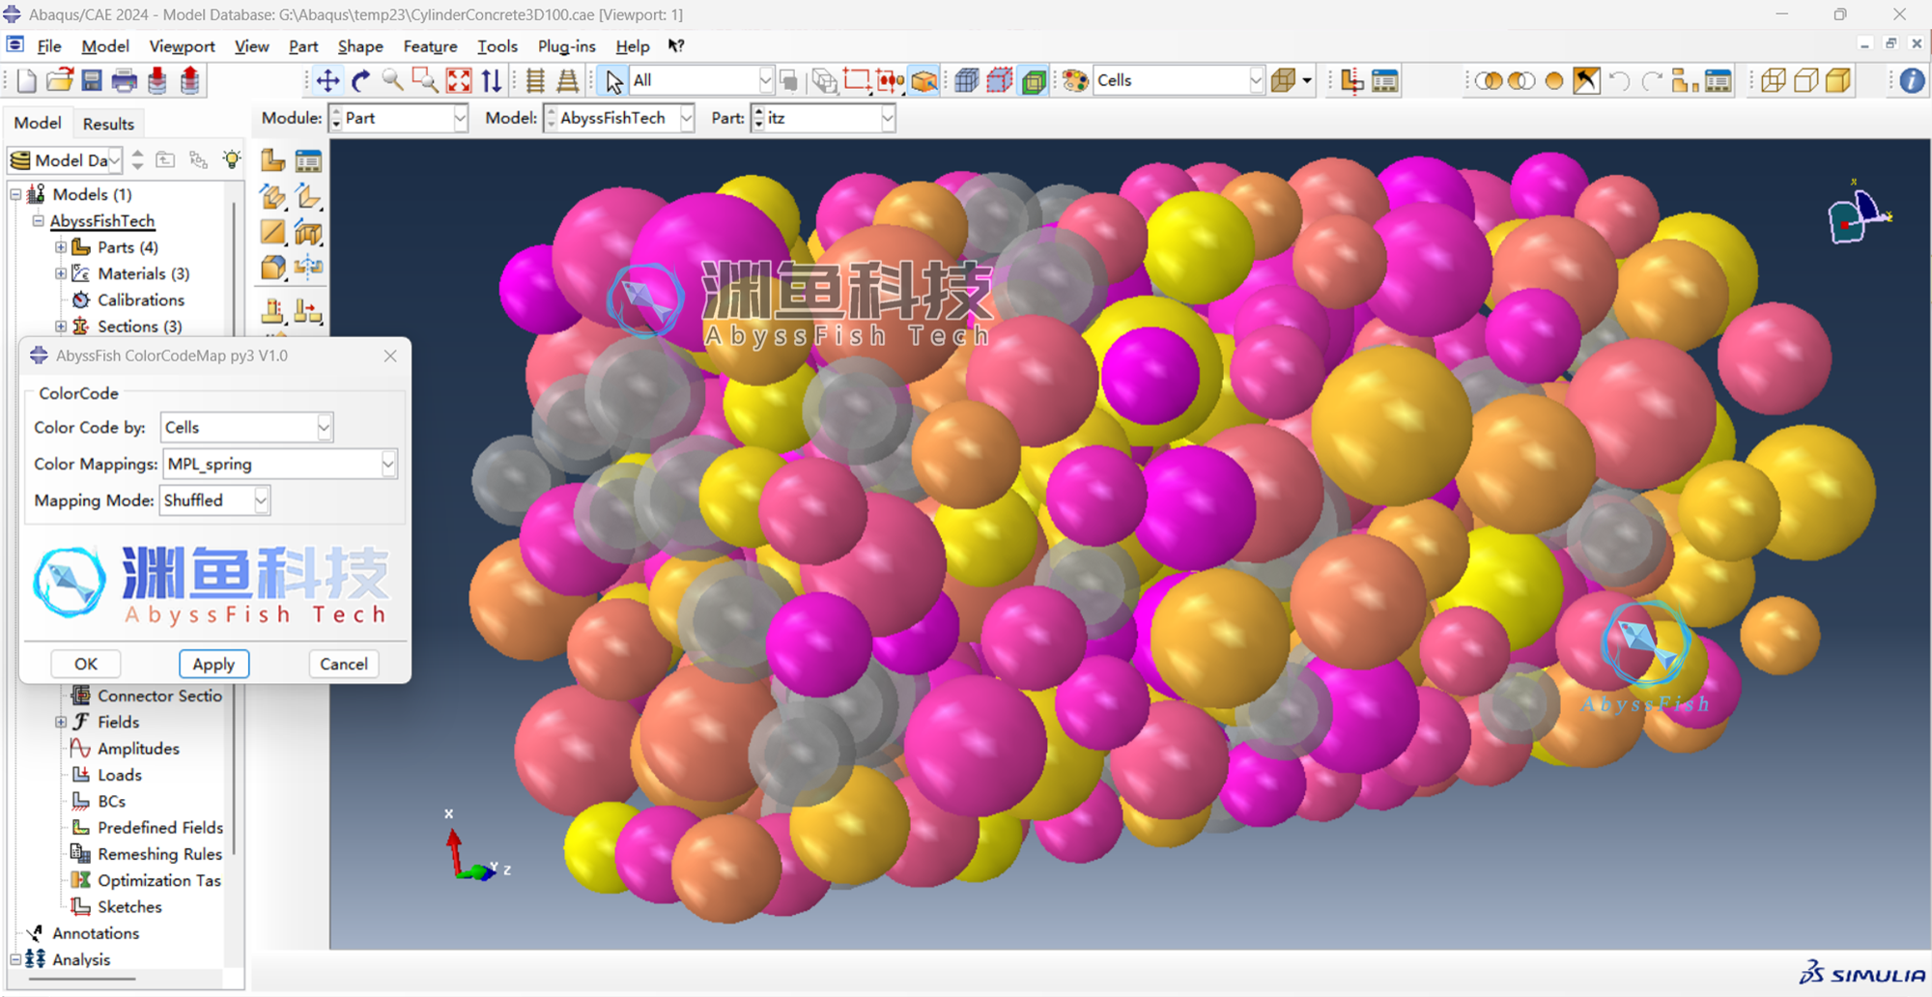Expand the Parts (4) tree node

click(61, 247)
